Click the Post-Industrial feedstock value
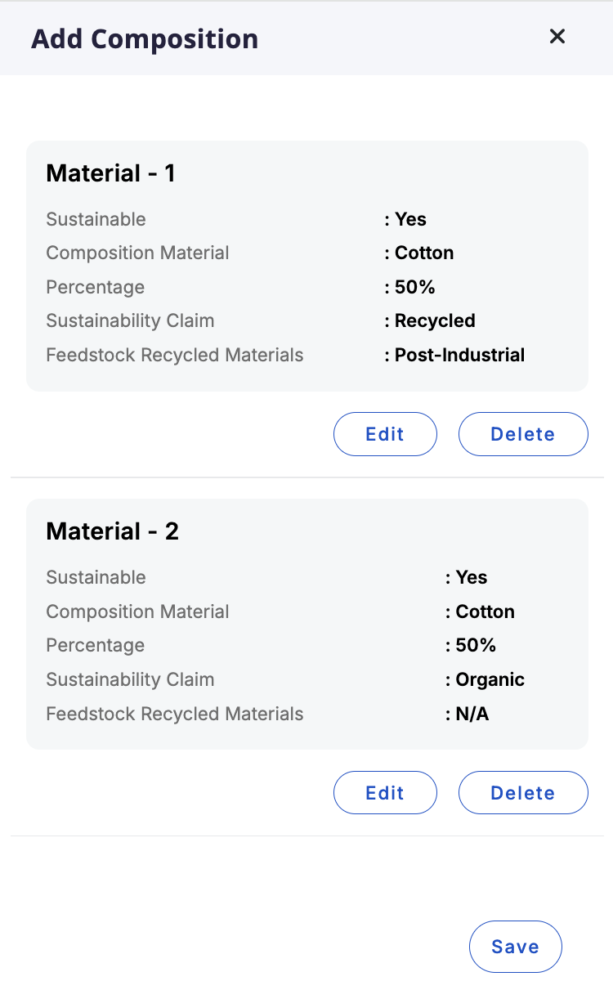 [x=459, y=355]
